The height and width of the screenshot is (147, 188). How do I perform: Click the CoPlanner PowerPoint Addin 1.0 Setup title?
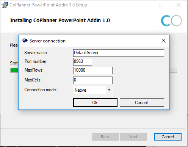tap(48, 5)
